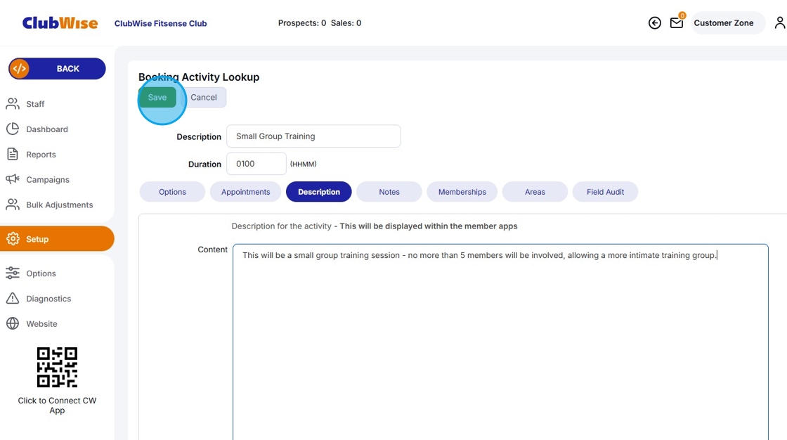Open the Customer Zone button
This screenshot has height=440, width=787.
pyautogui.click(x=728, y=23)
